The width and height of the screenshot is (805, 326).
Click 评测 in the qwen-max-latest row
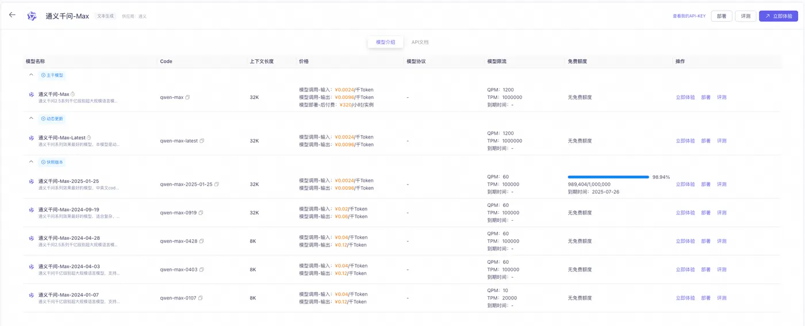(722, 141)
